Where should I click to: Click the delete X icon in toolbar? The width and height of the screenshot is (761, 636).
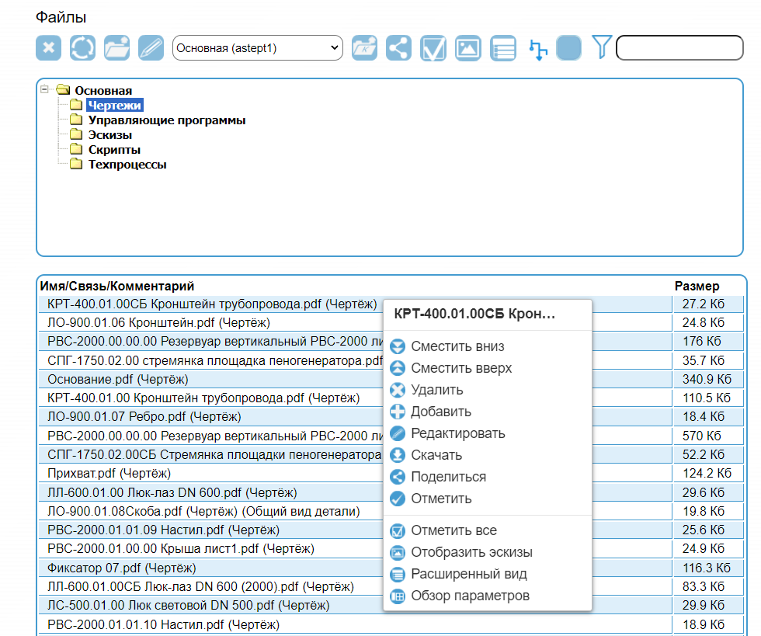48,47
